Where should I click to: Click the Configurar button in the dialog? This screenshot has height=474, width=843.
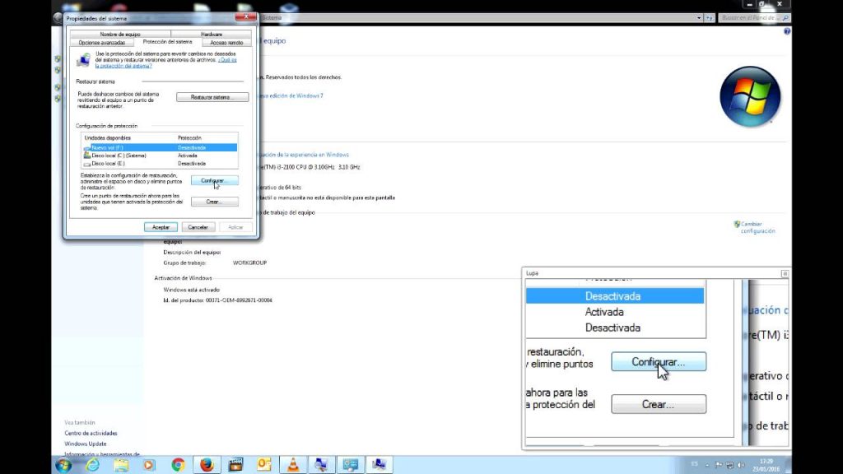pyautogui.click(x=212, y=179)
